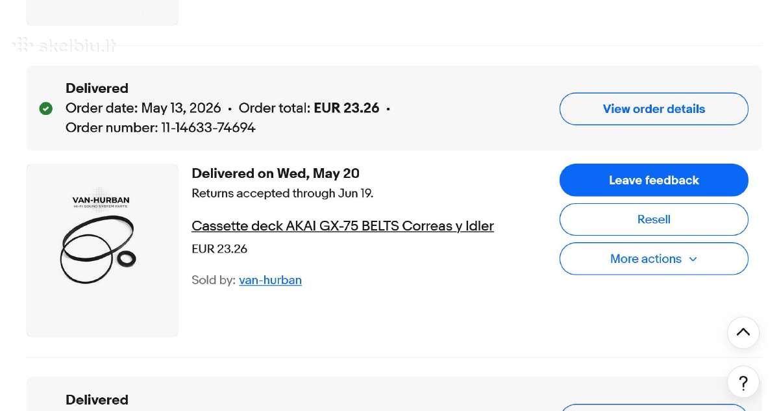Click order number 11-14633-74694 text

[160, 127]
